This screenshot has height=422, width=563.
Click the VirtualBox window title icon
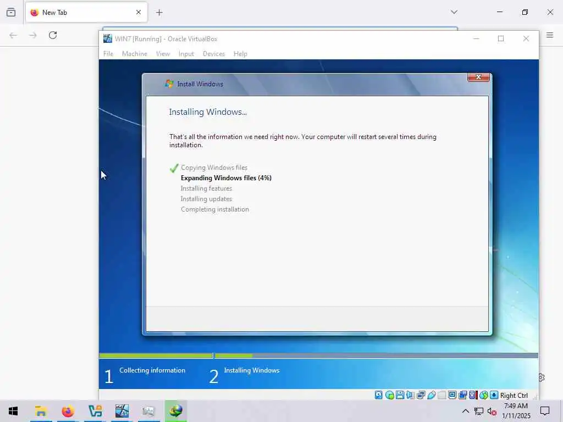coord(107,39)
